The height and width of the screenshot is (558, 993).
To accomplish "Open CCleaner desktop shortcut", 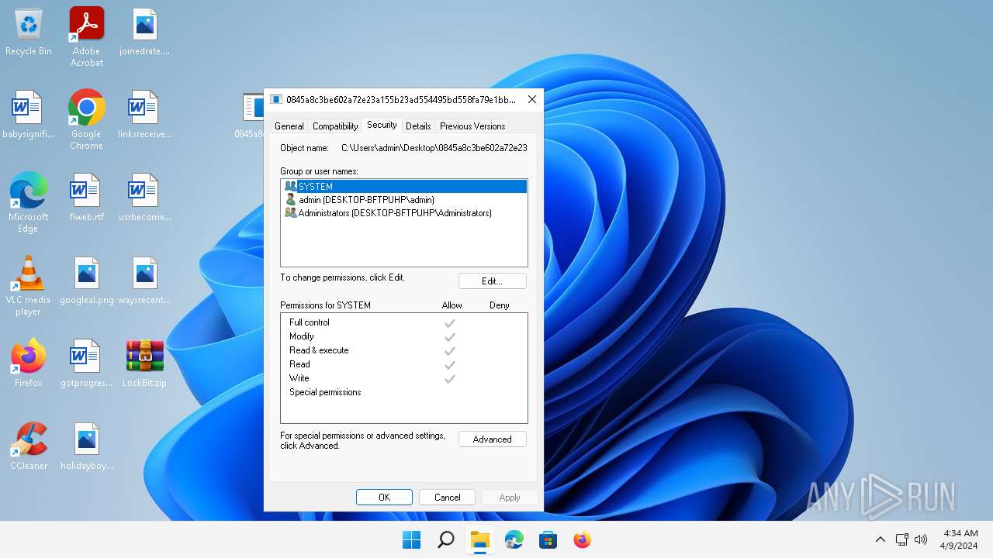I will coord(29,446).
